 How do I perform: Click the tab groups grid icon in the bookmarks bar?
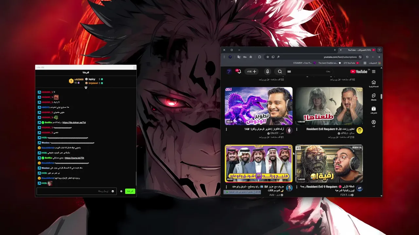[x=365, y=63]
